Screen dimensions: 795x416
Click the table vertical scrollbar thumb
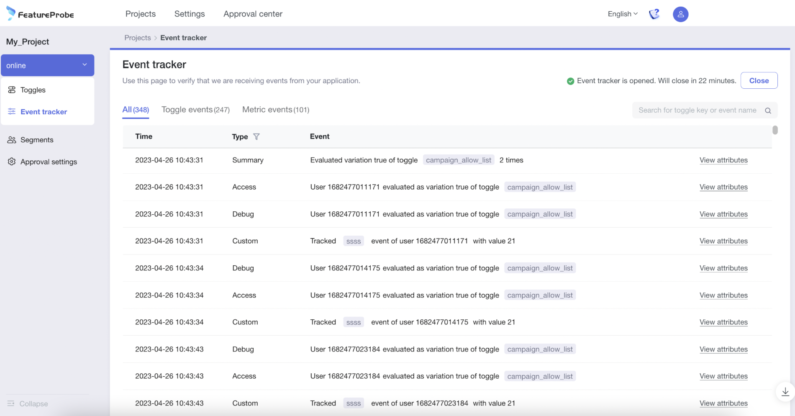click(x=775, y=130)
